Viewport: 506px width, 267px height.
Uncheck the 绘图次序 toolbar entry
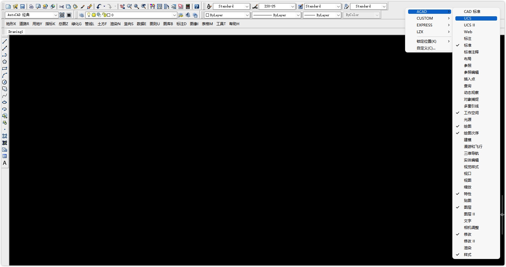(476, 133)
